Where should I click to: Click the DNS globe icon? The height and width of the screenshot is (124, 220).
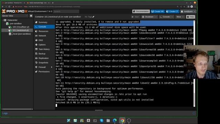[36, 40]
